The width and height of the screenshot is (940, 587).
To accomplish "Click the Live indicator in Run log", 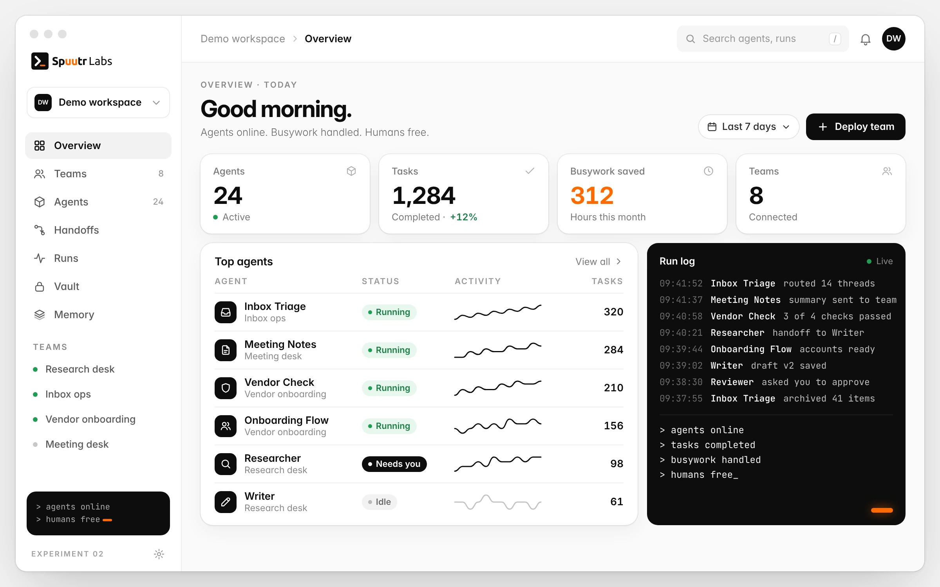I will [x=880, y=261].
